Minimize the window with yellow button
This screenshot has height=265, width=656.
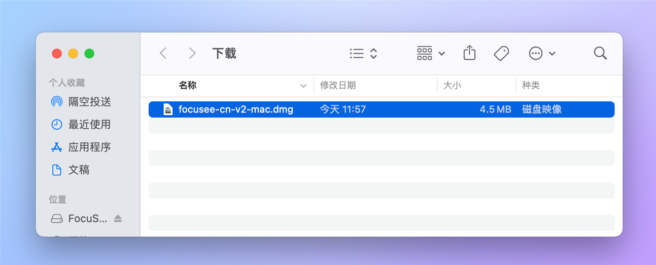coord(73,54)
